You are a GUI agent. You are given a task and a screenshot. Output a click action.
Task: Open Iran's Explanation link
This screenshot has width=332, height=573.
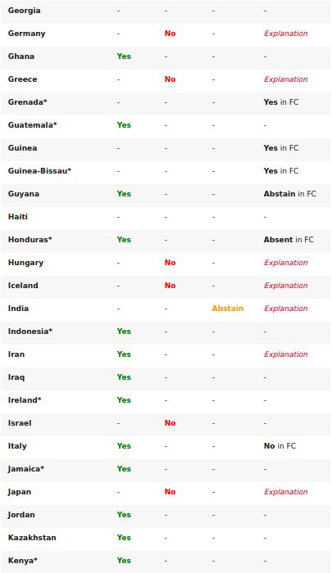coord(285,354)
